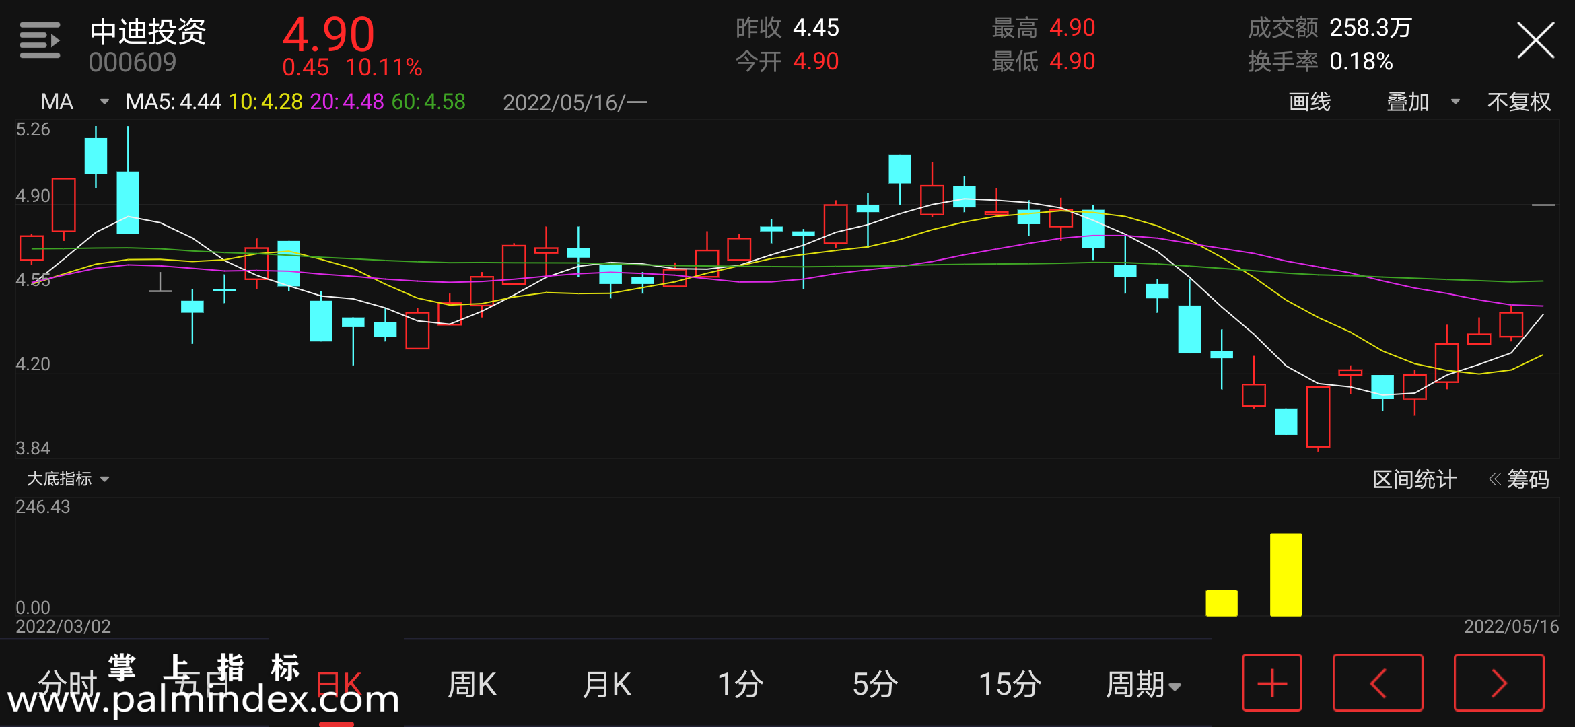Open the hamburger list menu icon
1575x727 pixels.
pos(40,40)
